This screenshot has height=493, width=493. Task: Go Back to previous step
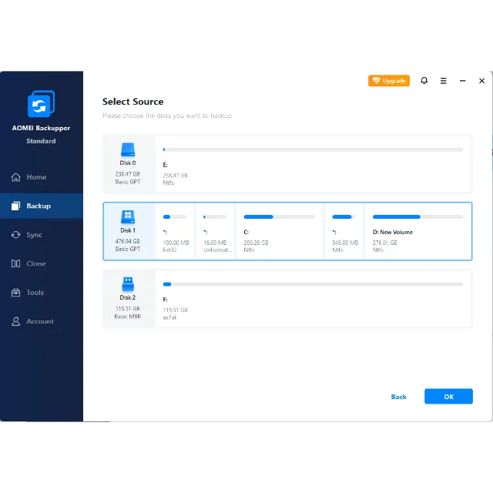click(398, 397)
